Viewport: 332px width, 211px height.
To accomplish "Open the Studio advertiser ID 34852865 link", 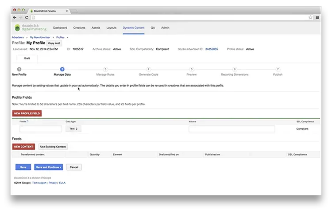I will click(211, 49).
